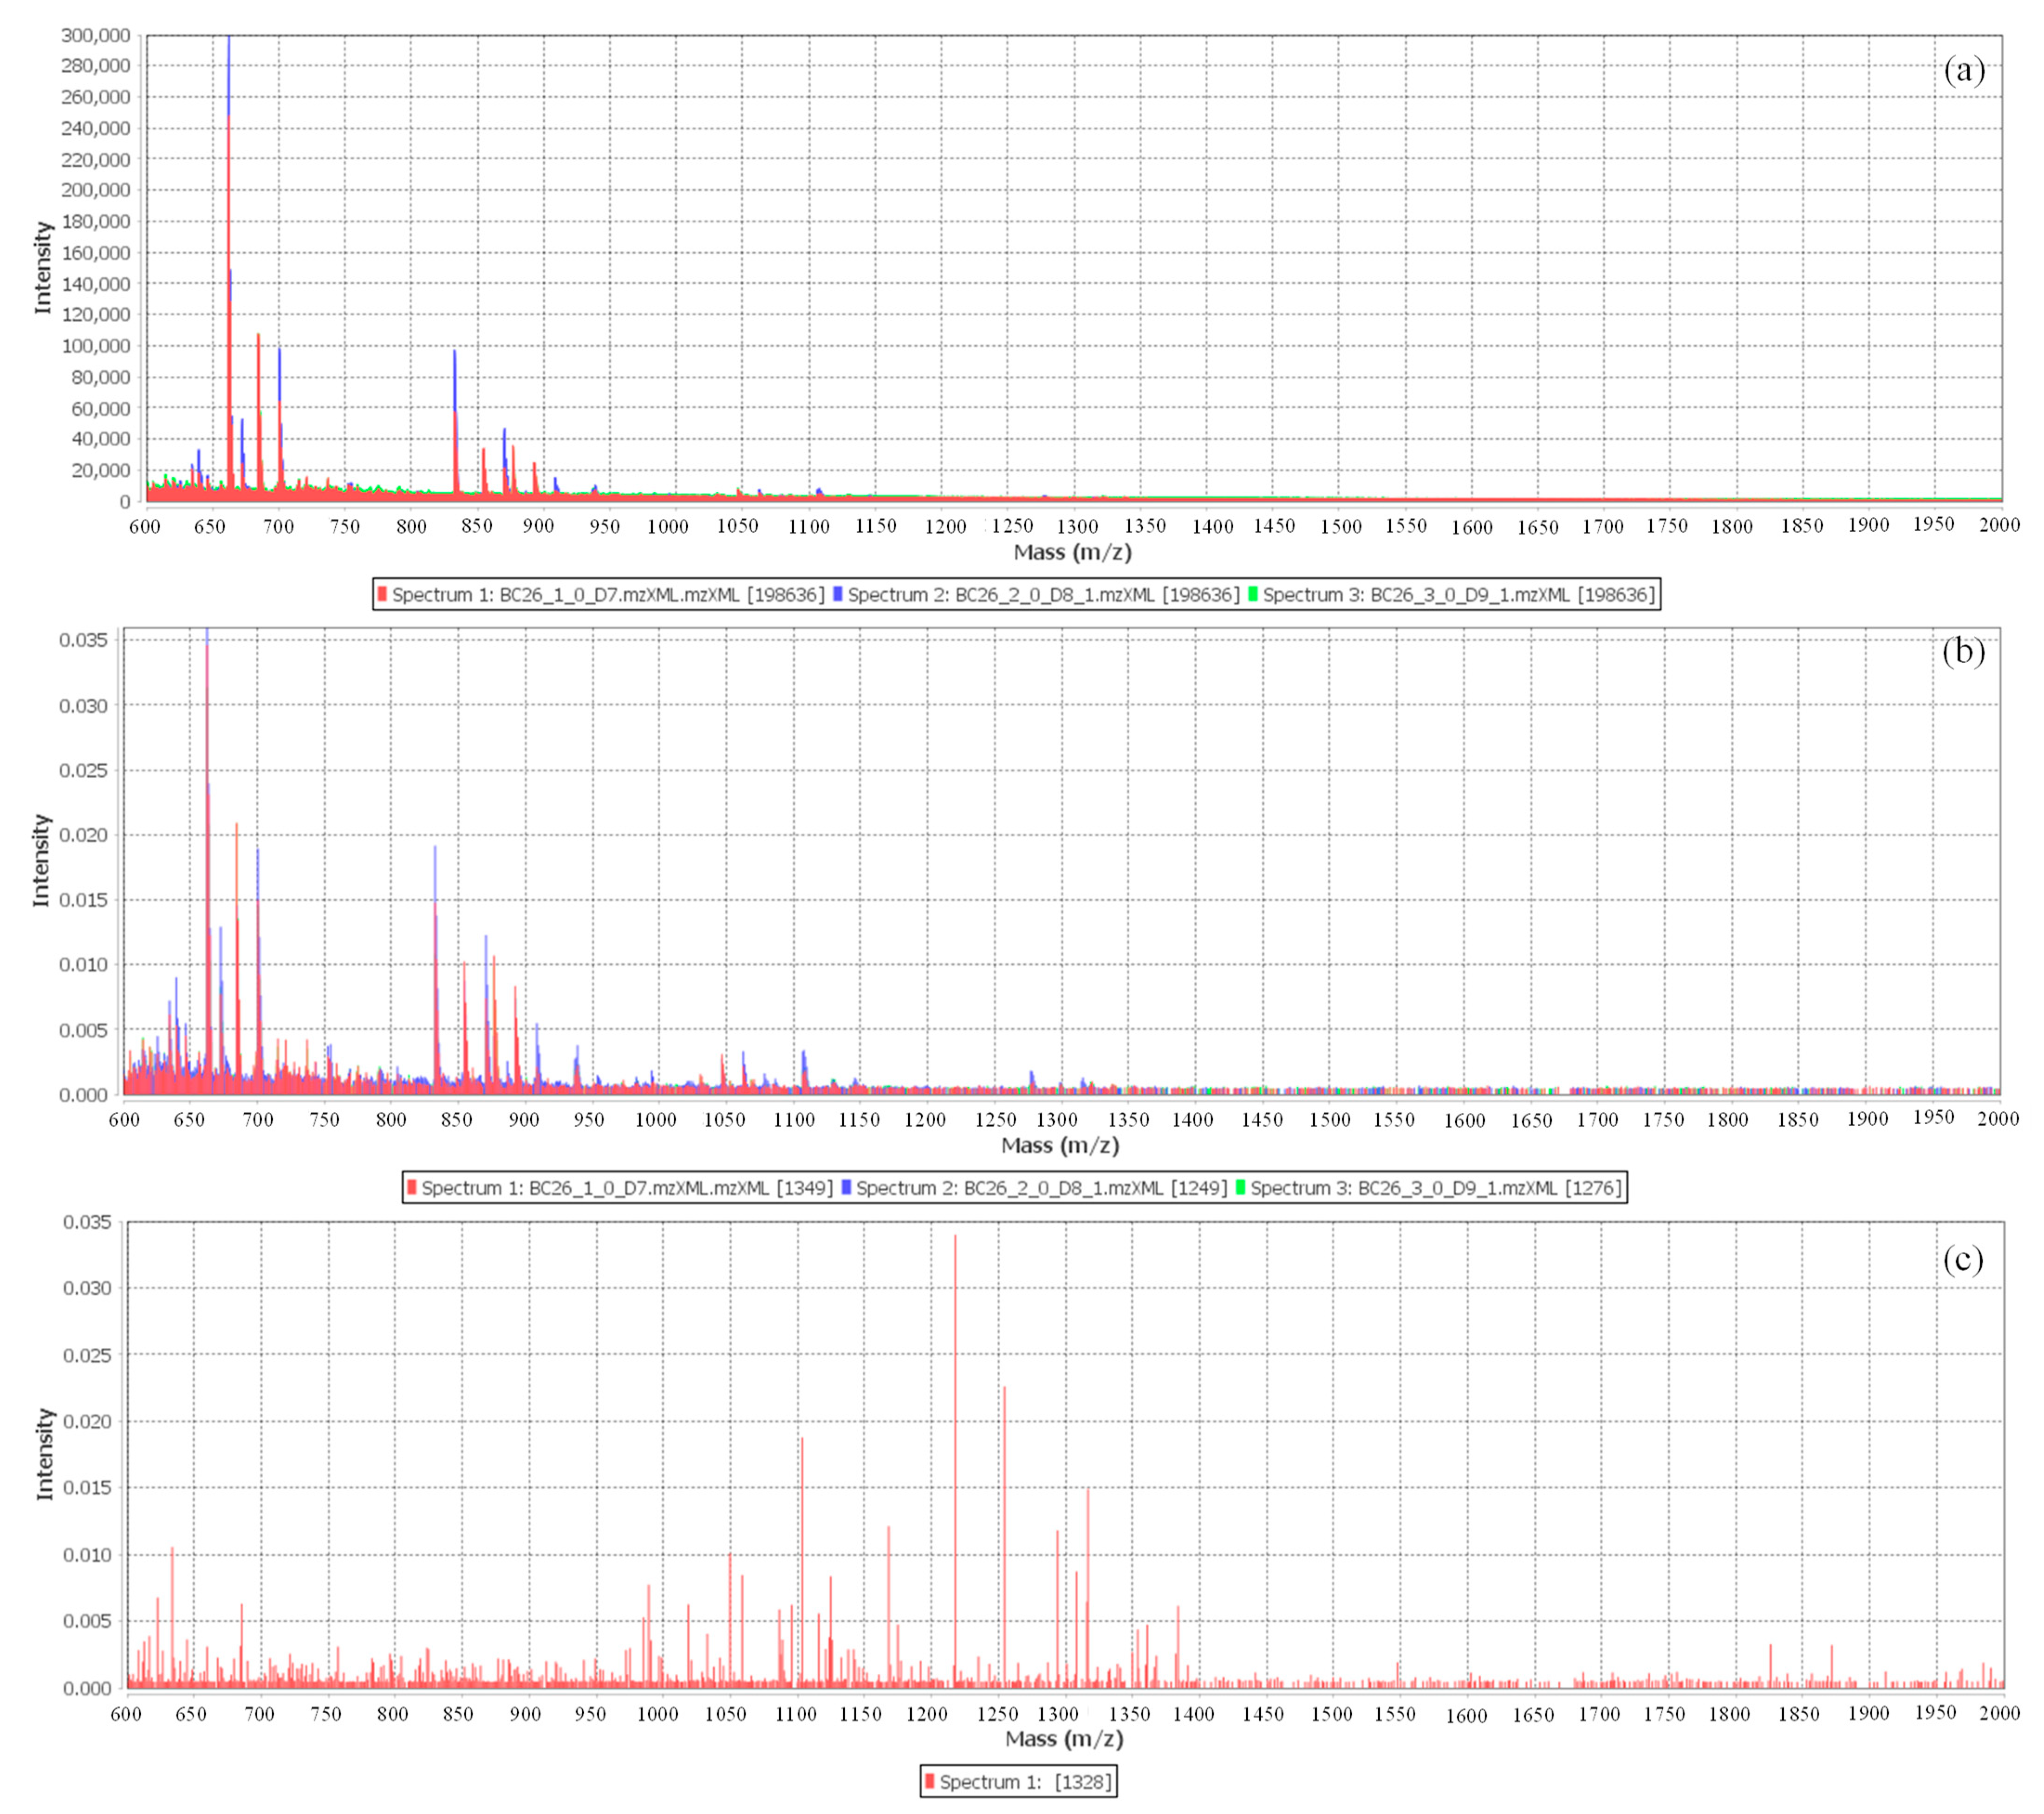The image size is (2044, 1814).
Task: Click red swatch in Spectrum 1 [1328] legend
Action: pyautogui.click(x=930, y=1781)
